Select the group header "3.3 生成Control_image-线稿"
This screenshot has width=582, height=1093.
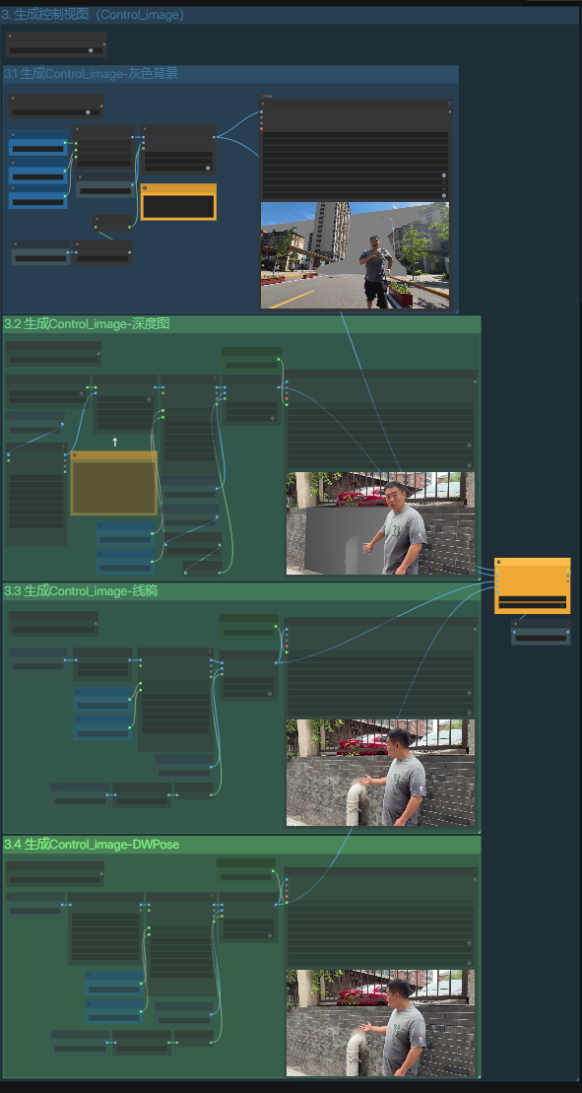[x=81, y=590]
